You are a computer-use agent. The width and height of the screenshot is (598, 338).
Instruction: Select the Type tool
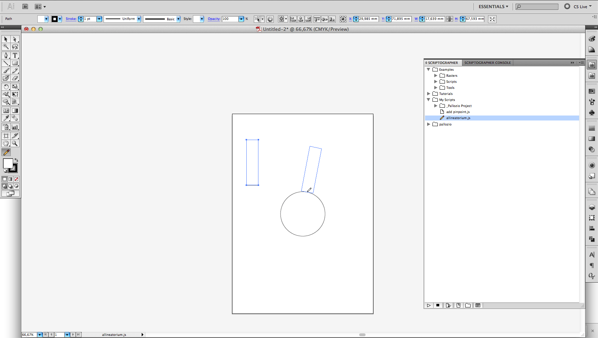click(x=15, y=55)
